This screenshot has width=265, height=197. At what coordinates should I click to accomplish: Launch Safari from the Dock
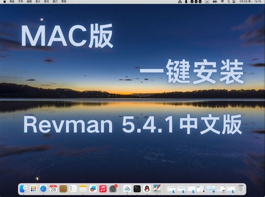[43, 189]
